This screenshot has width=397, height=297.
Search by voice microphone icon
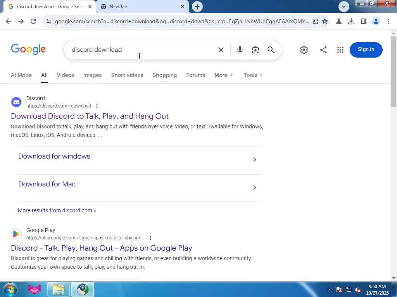click(240, 50)
